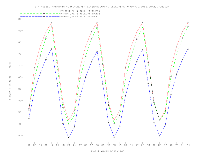Click the blue triangle data point at hour 21
This screenshot has width=205, height=158.
pos(69,138)
